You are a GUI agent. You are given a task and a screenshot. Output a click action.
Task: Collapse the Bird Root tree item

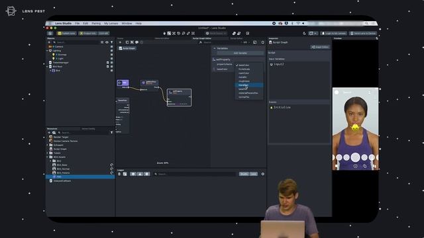[x=47, y=66]
